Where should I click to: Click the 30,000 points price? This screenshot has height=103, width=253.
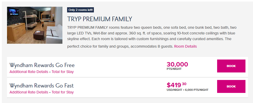[x=177, y=64]
